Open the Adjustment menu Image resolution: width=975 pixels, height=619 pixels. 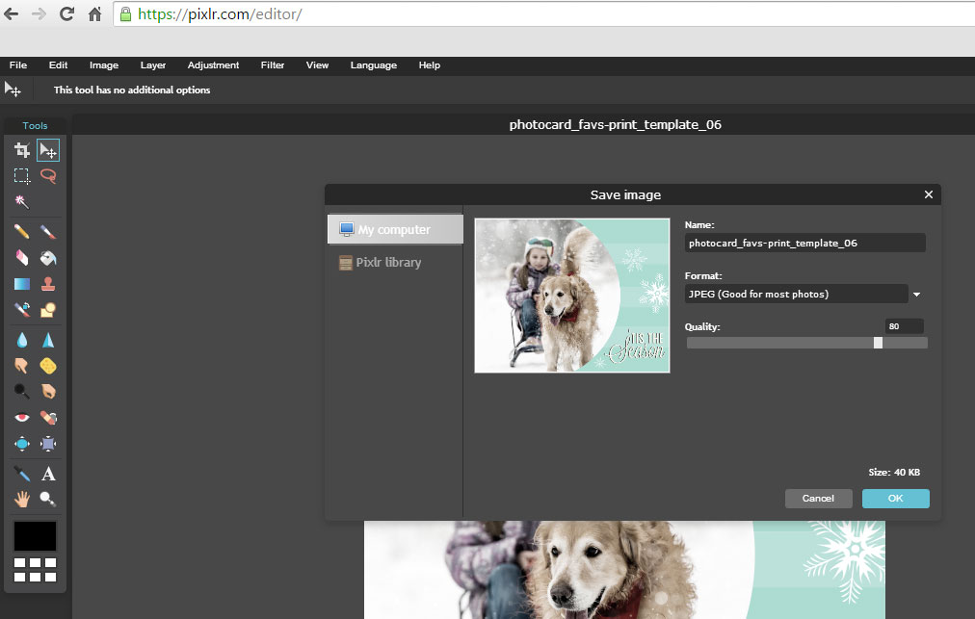tap(213, 65)
